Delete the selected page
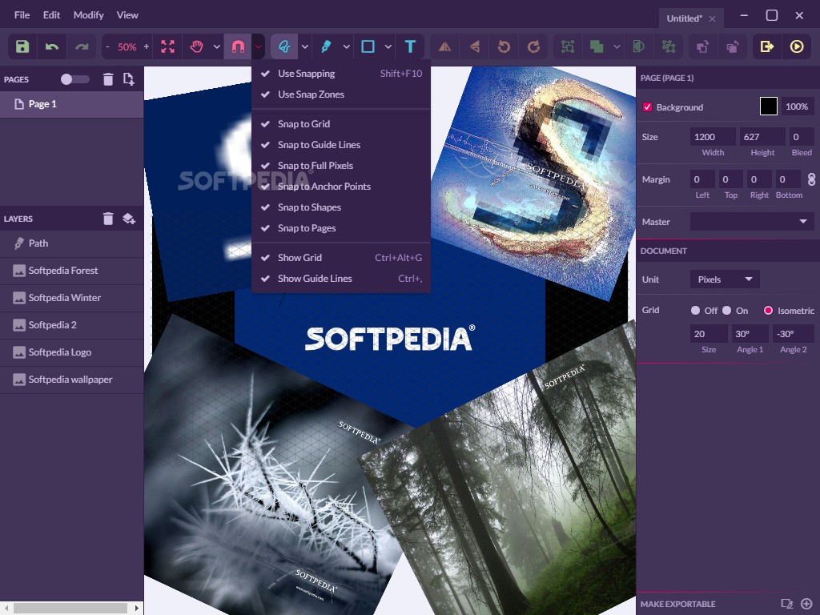 pos(108,79)
